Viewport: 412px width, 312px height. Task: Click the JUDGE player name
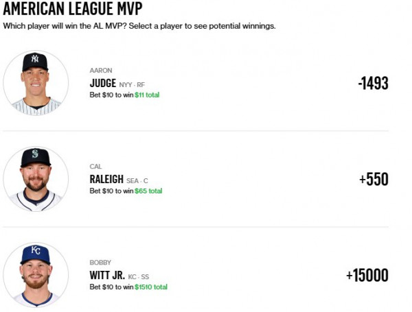click(x=103, y=83)
